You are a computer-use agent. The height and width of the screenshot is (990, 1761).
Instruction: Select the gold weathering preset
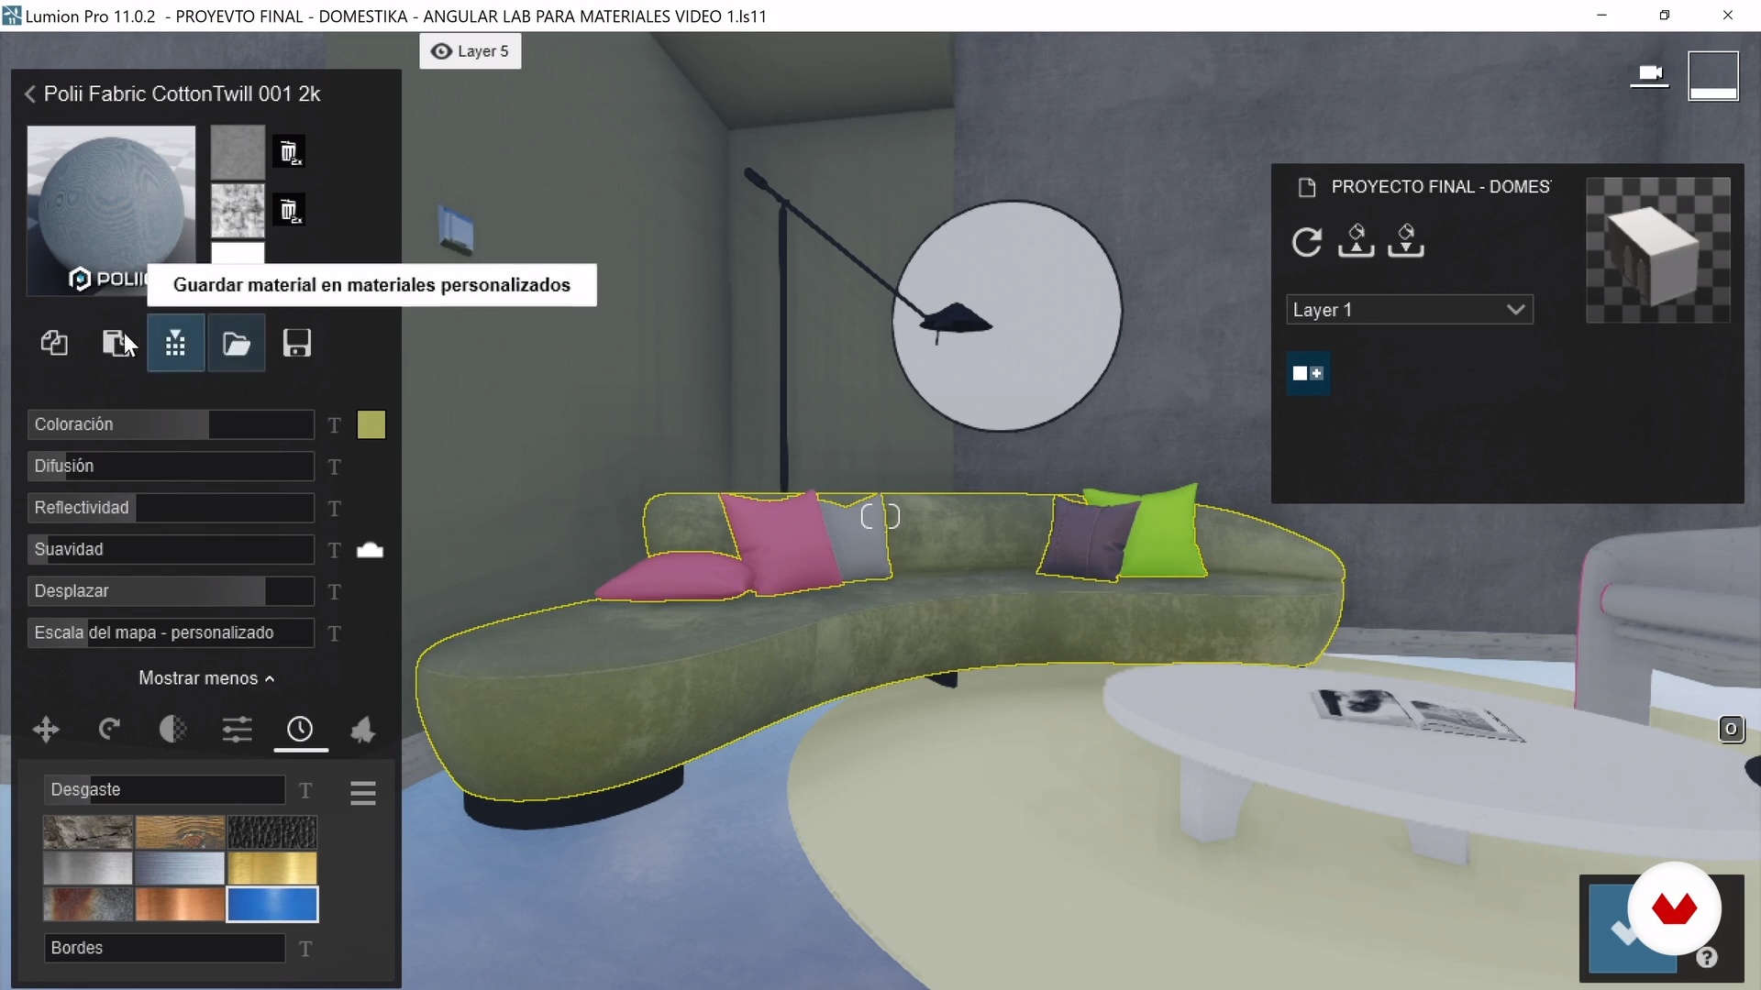tap(272, 868)
